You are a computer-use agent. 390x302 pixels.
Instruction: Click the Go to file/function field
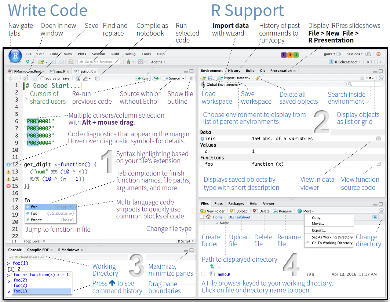pyautogui.click(x=99, y=62)
